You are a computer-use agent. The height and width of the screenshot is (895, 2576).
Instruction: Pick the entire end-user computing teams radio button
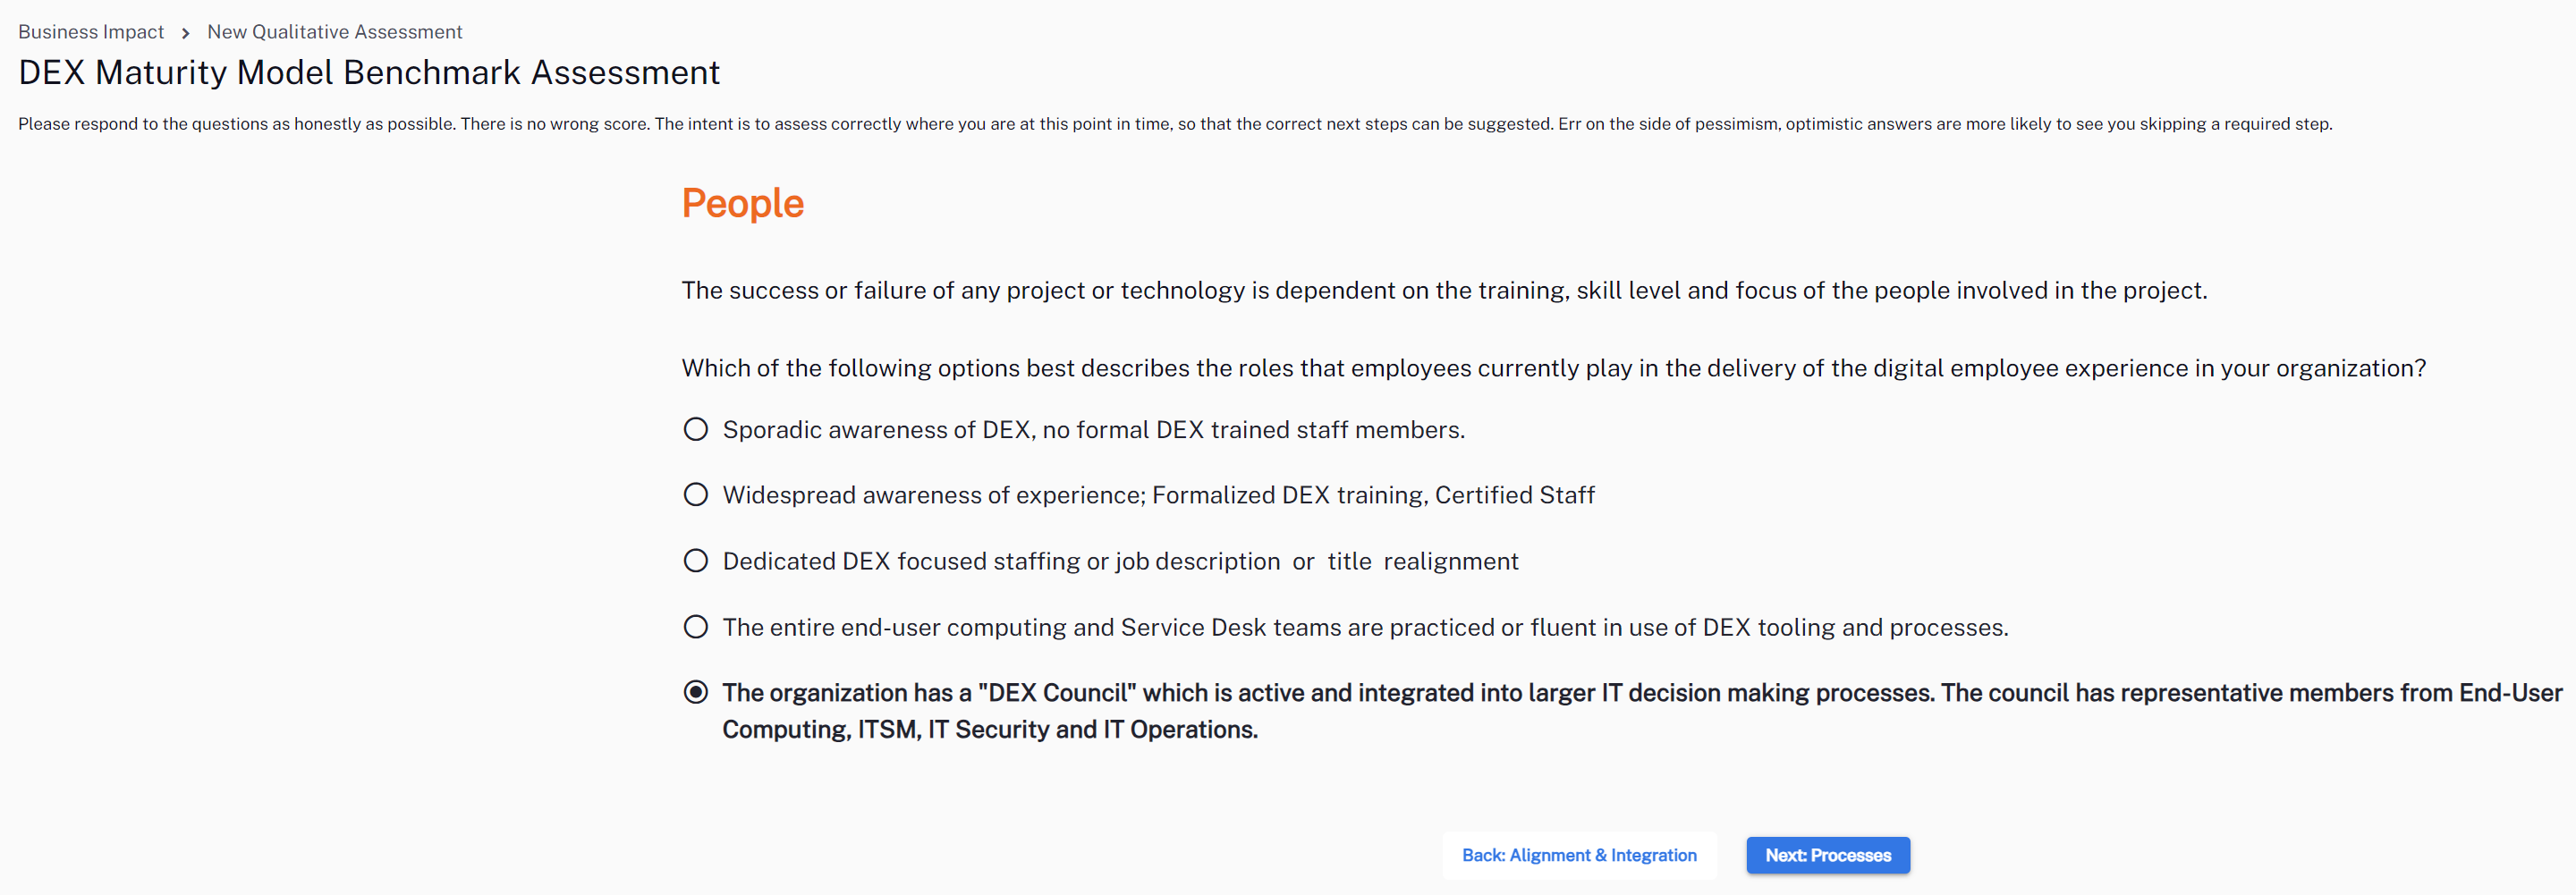click(695, 627)
